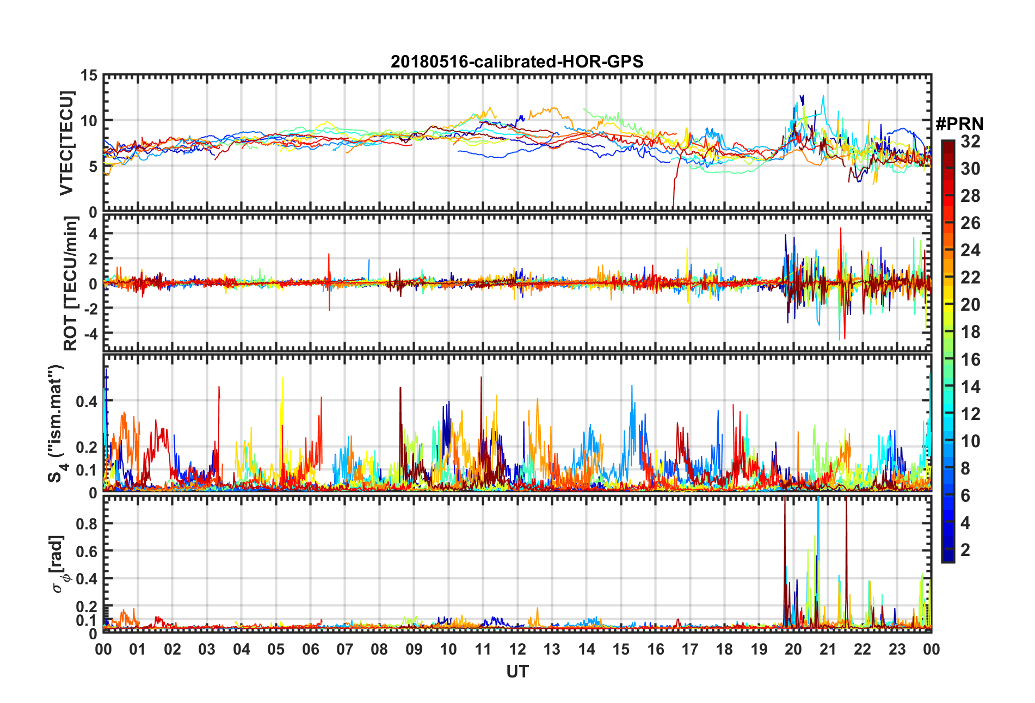1035x703 pixels.
Task: Click the x-axis tick label 15
Action: pyautogui.click(x=621, y=649)
